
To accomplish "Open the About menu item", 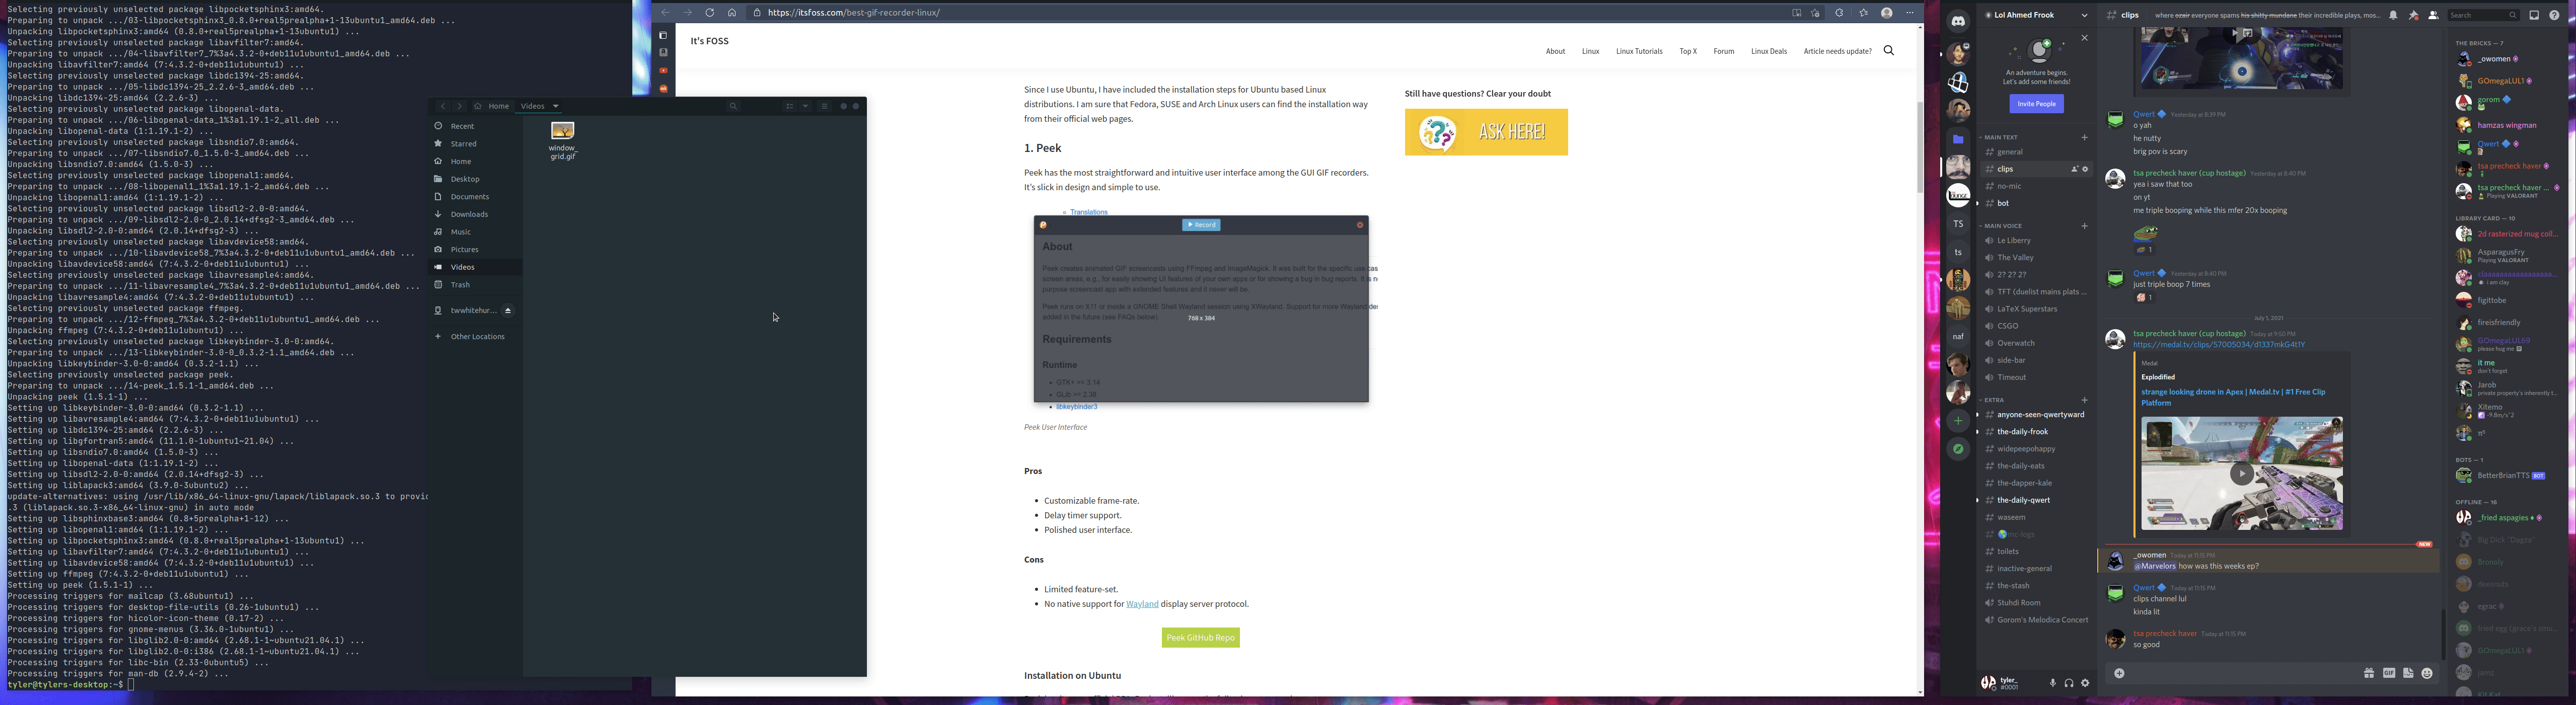I will pyautogui.click(x=1555, y=51).
